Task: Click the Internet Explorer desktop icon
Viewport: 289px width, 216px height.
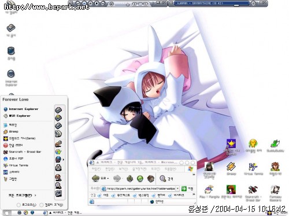Action: coord(11,74)
